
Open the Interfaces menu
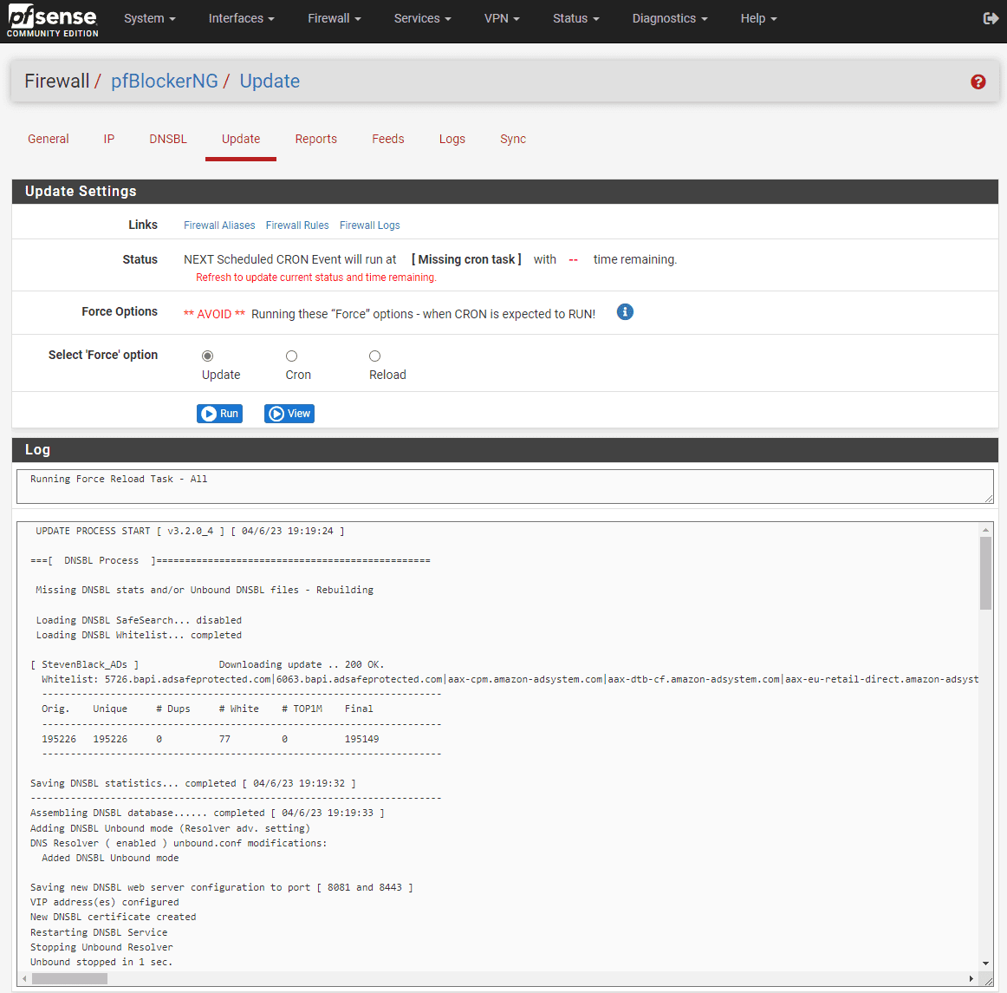tap(242, 18)
